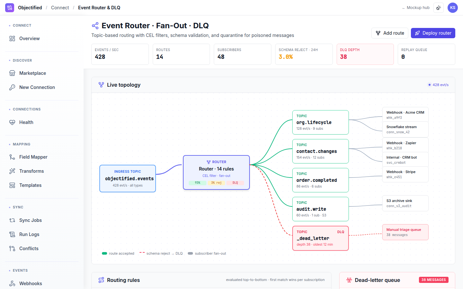Go to New Connection page
The height and width of the screenshot is (289, 463).
pos(42,87)
